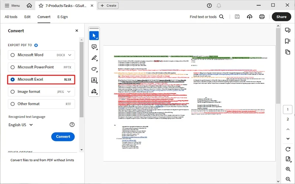Select the Other format radio option
Image resolution: width=295 pixels, height=184 pixels.
(13, 104)
